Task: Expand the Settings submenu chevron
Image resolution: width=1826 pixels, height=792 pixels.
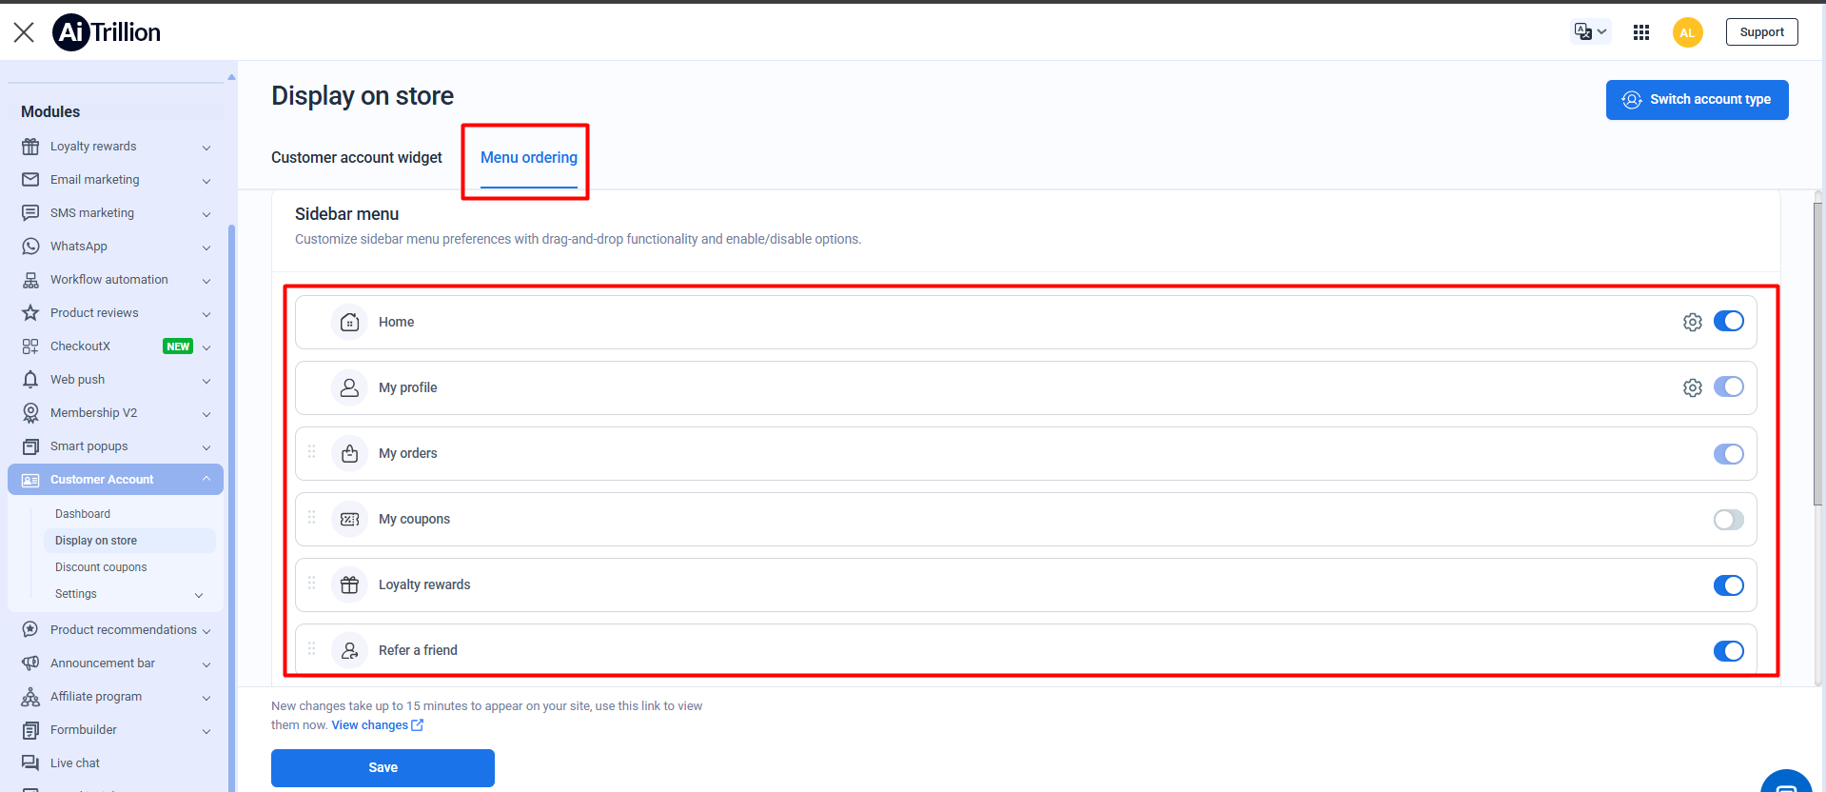Action: (199, 595)
